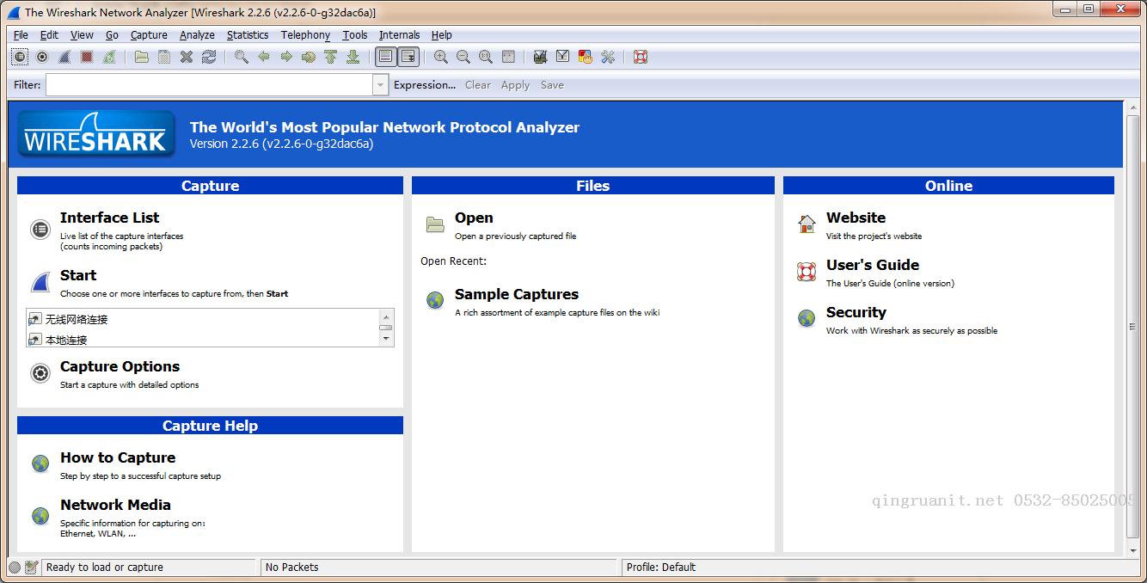Viewport: 1147px width, 583px height.
Task: Click the Save filter button
Action: point(552,85)
